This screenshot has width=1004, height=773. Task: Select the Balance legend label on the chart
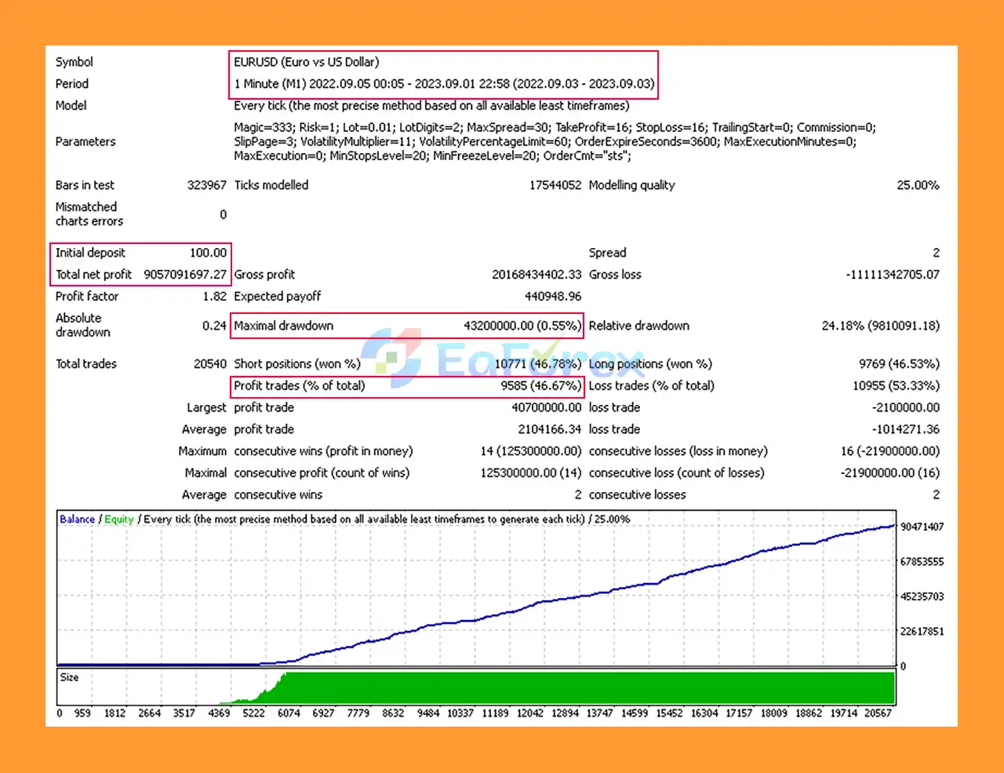coord(76,519)
